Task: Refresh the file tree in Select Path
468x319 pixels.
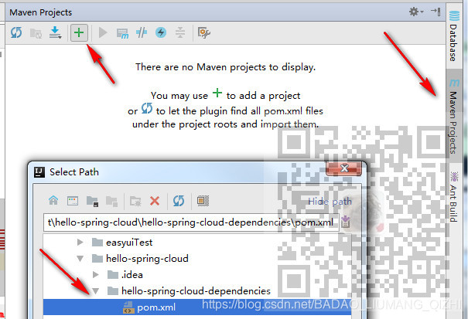Action: 179,201
